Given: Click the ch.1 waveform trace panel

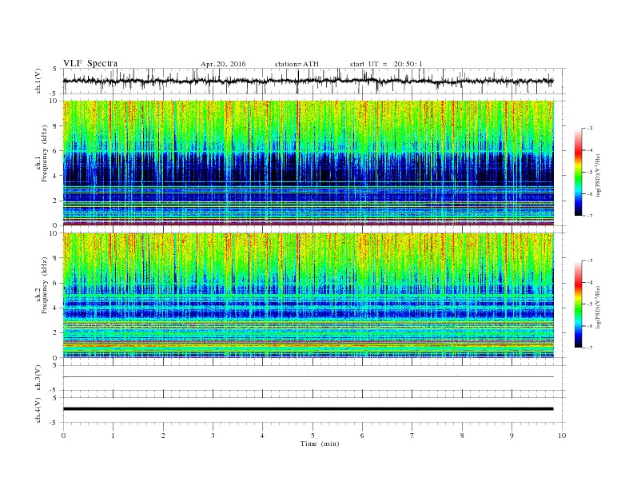Looking at the screenshot, I should [314, 81].
